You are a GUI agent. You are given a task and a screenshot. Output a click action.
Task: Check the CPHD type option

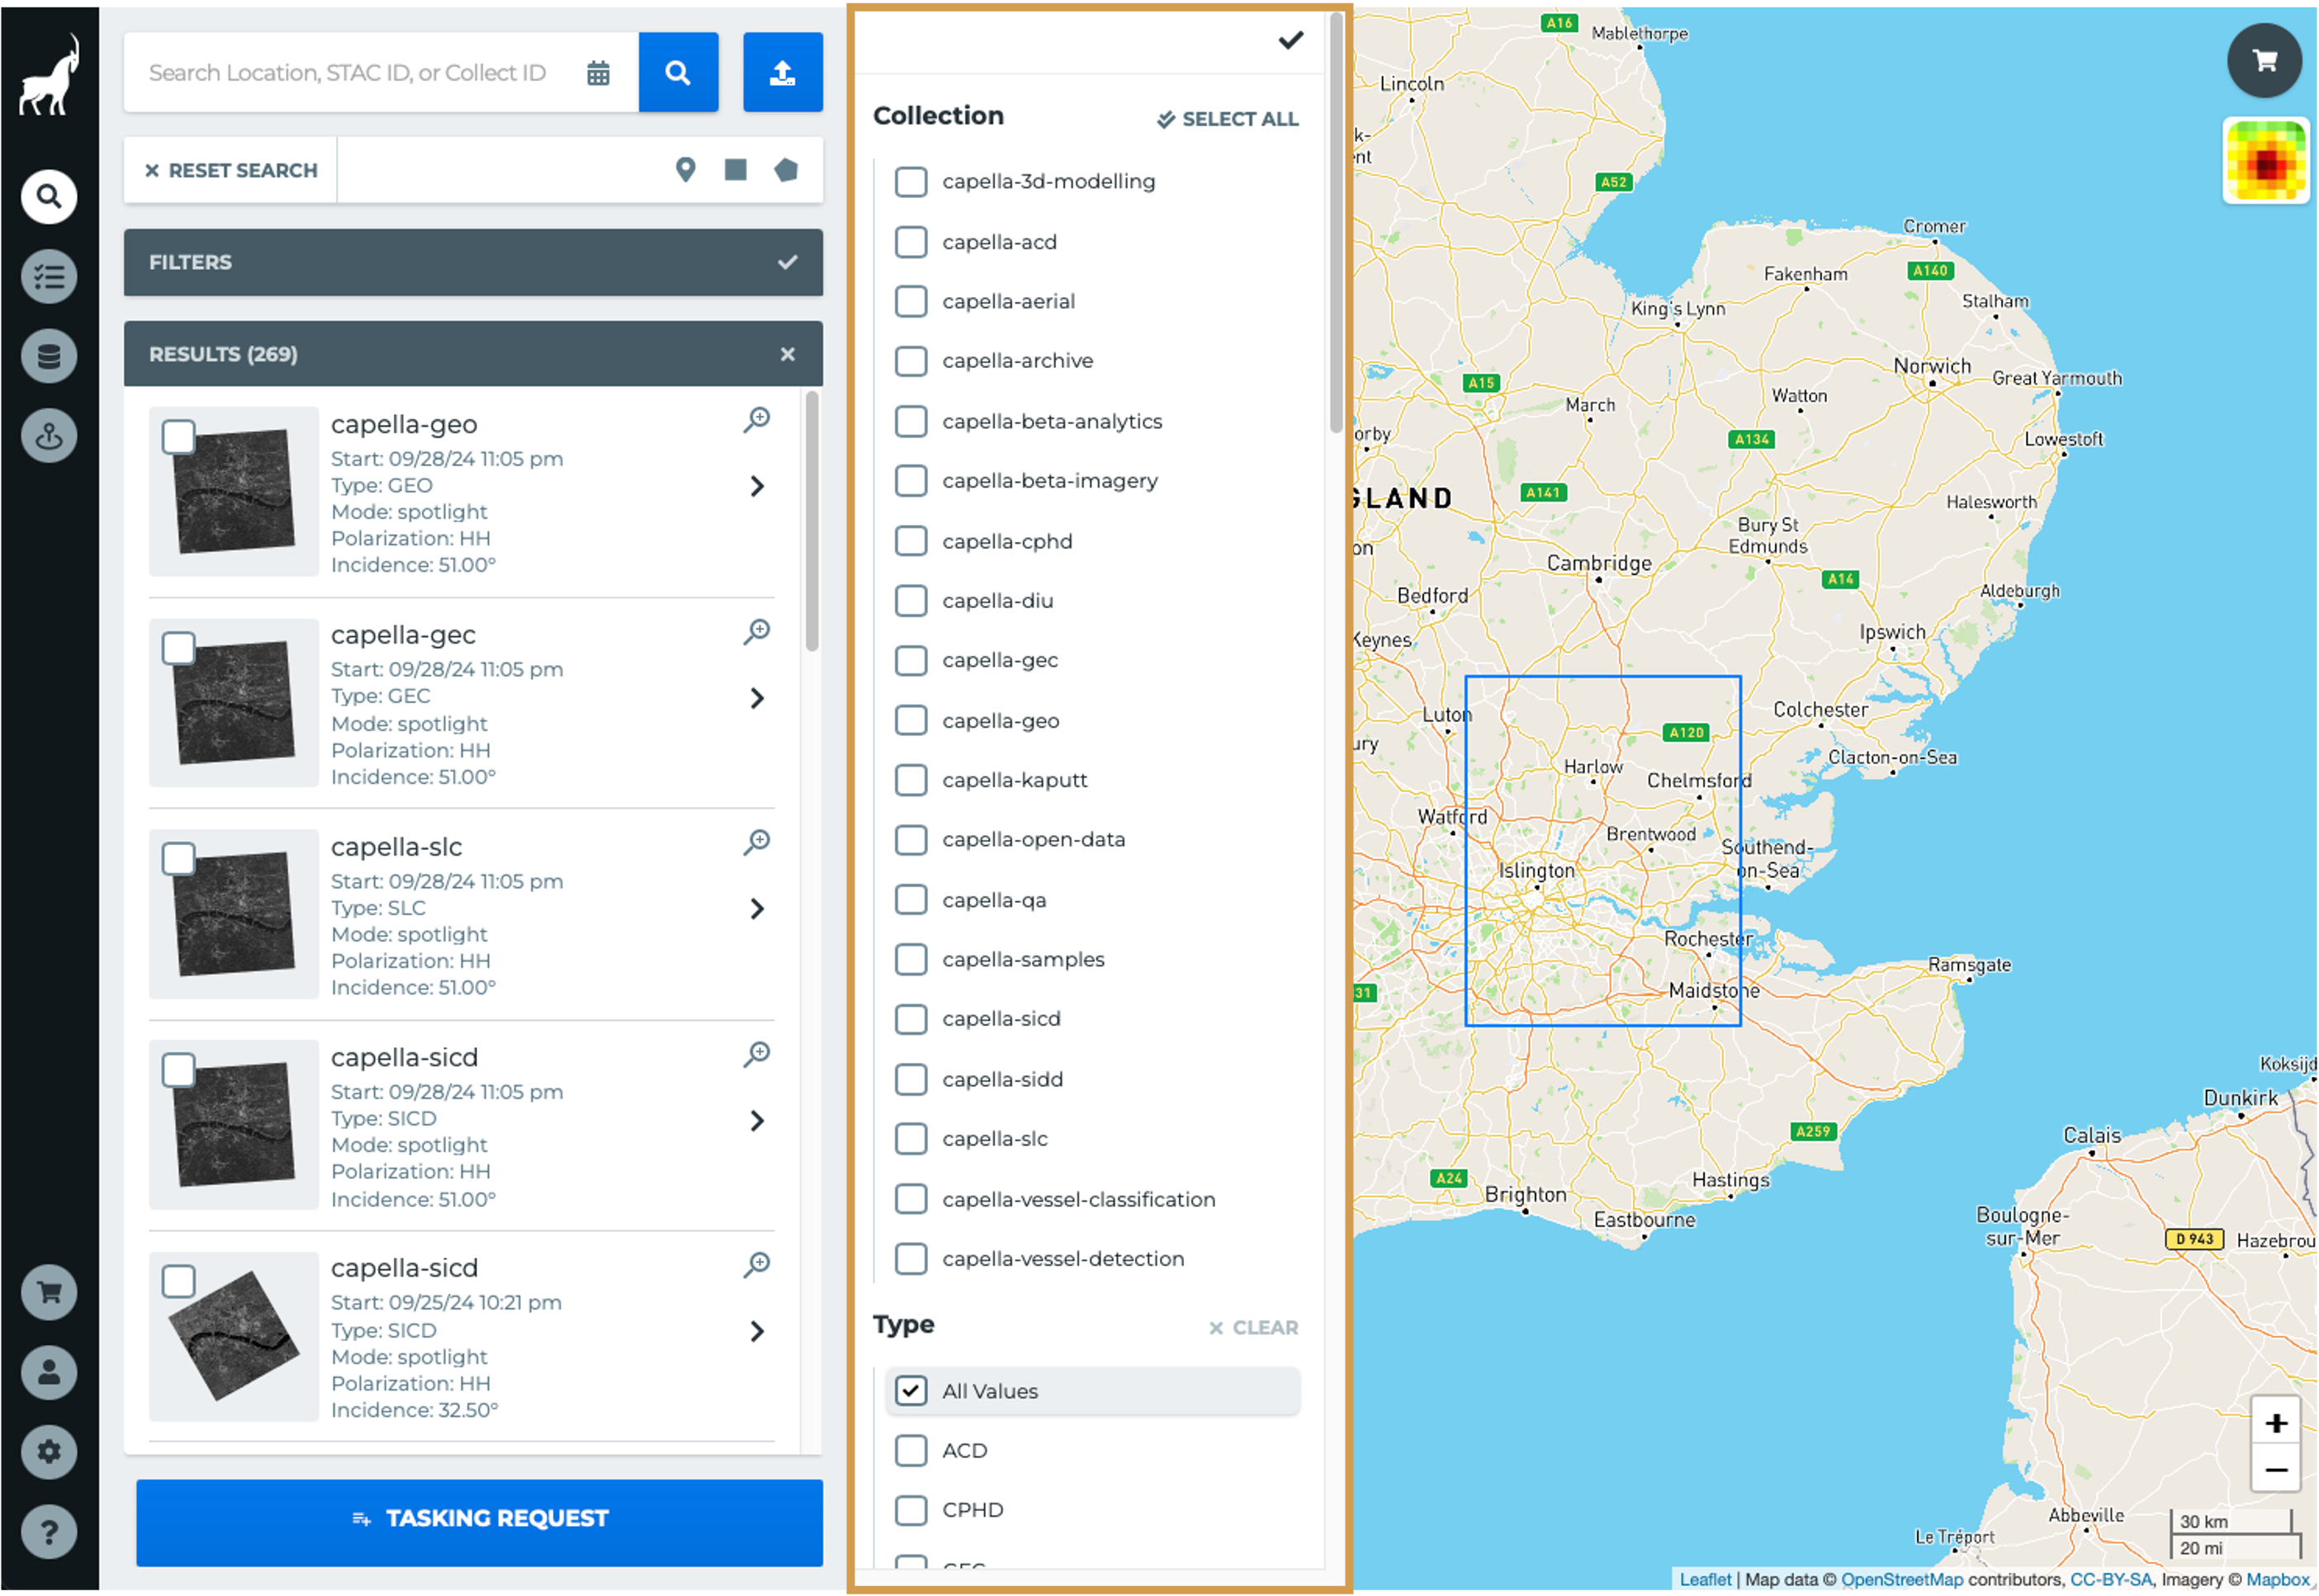[911, 1510]
